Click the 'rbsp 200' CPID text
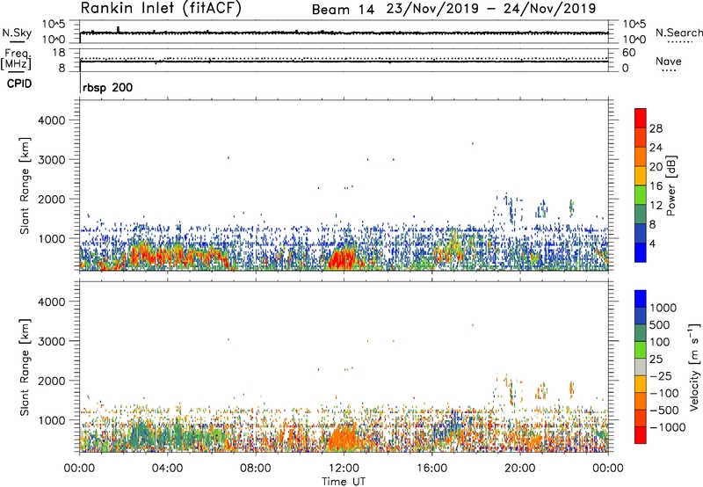This screenshot has height=487, width=703. click(x=107, y=87)
